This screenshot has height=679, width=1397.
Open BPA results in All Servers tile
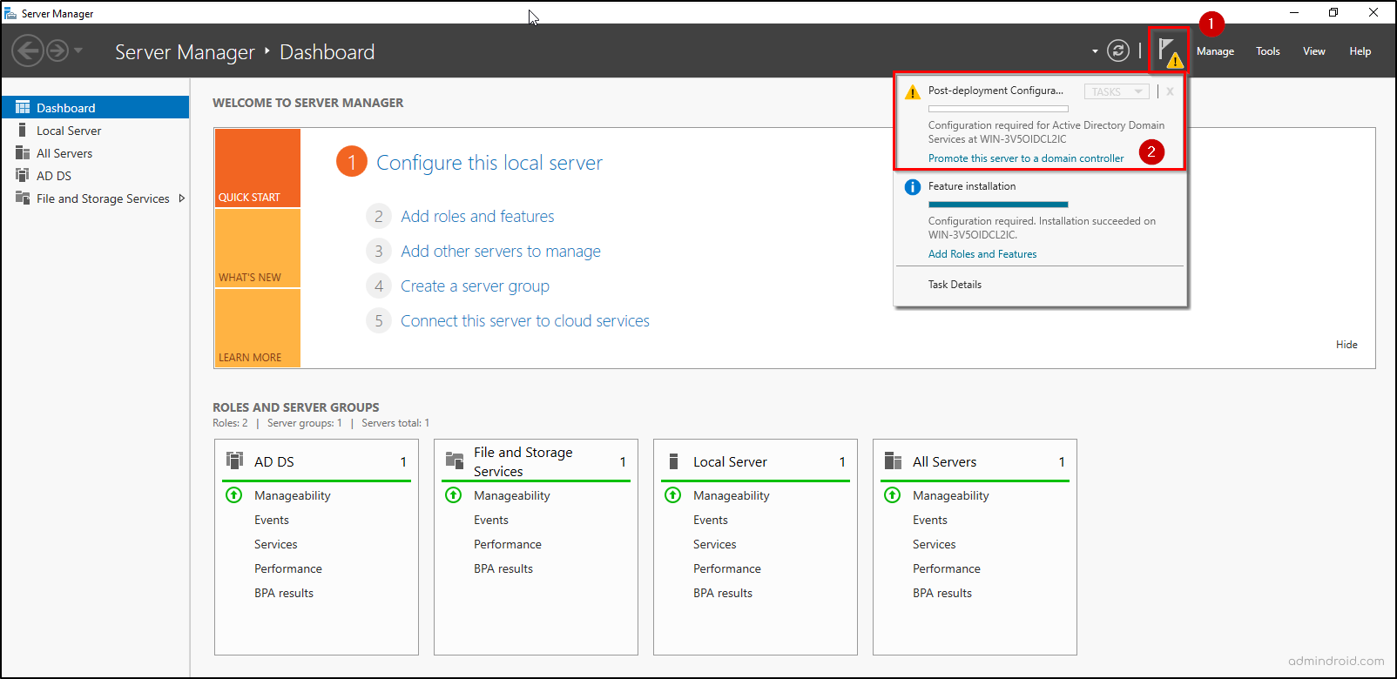(x=942, y=593)
